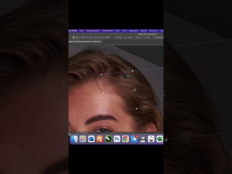Click the orange mind-map app dock icon
The image size is (232, 174).
click(x=100, y=139)
